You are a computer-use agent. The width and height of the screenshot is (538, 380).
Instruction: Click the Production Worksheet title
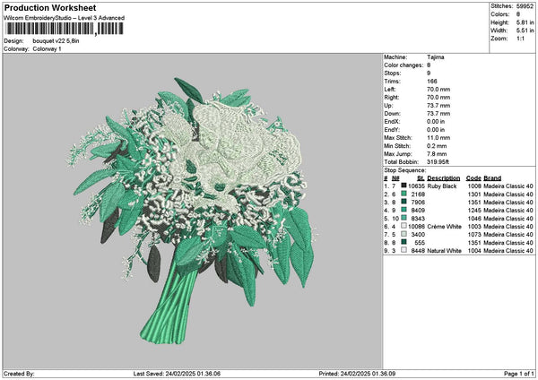(49, 7)
